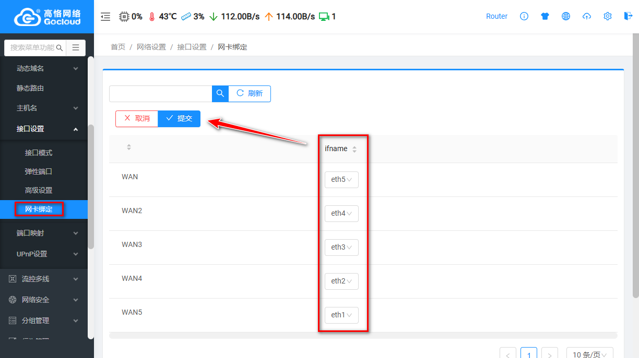The image size is (639, 358).
Task: Open the WAN3 ifname dropdown showing eth3
Action: [341, 247]
